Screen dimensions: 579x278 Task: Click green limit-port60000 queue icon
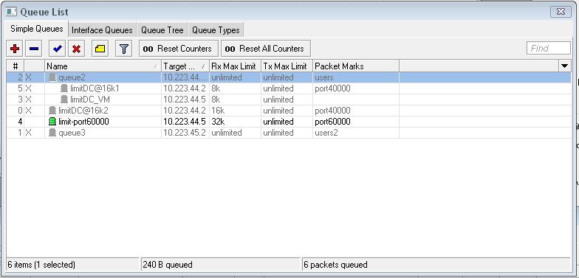coord(53,122)
